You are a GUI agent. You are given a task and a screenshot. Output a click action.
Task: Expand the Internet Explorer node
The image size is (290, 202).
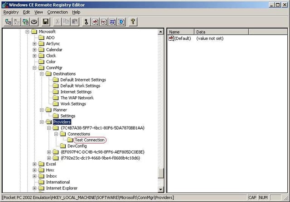pyautogui.click(x=34, y=188)
